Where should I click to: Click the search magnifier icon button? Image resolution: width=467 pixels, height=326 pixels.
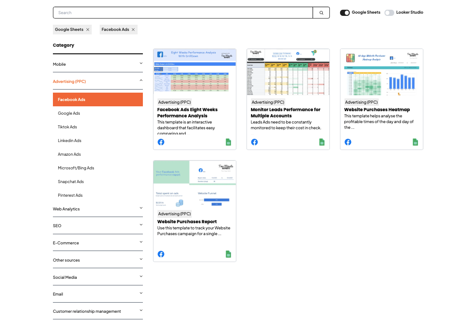pos(321,12)
